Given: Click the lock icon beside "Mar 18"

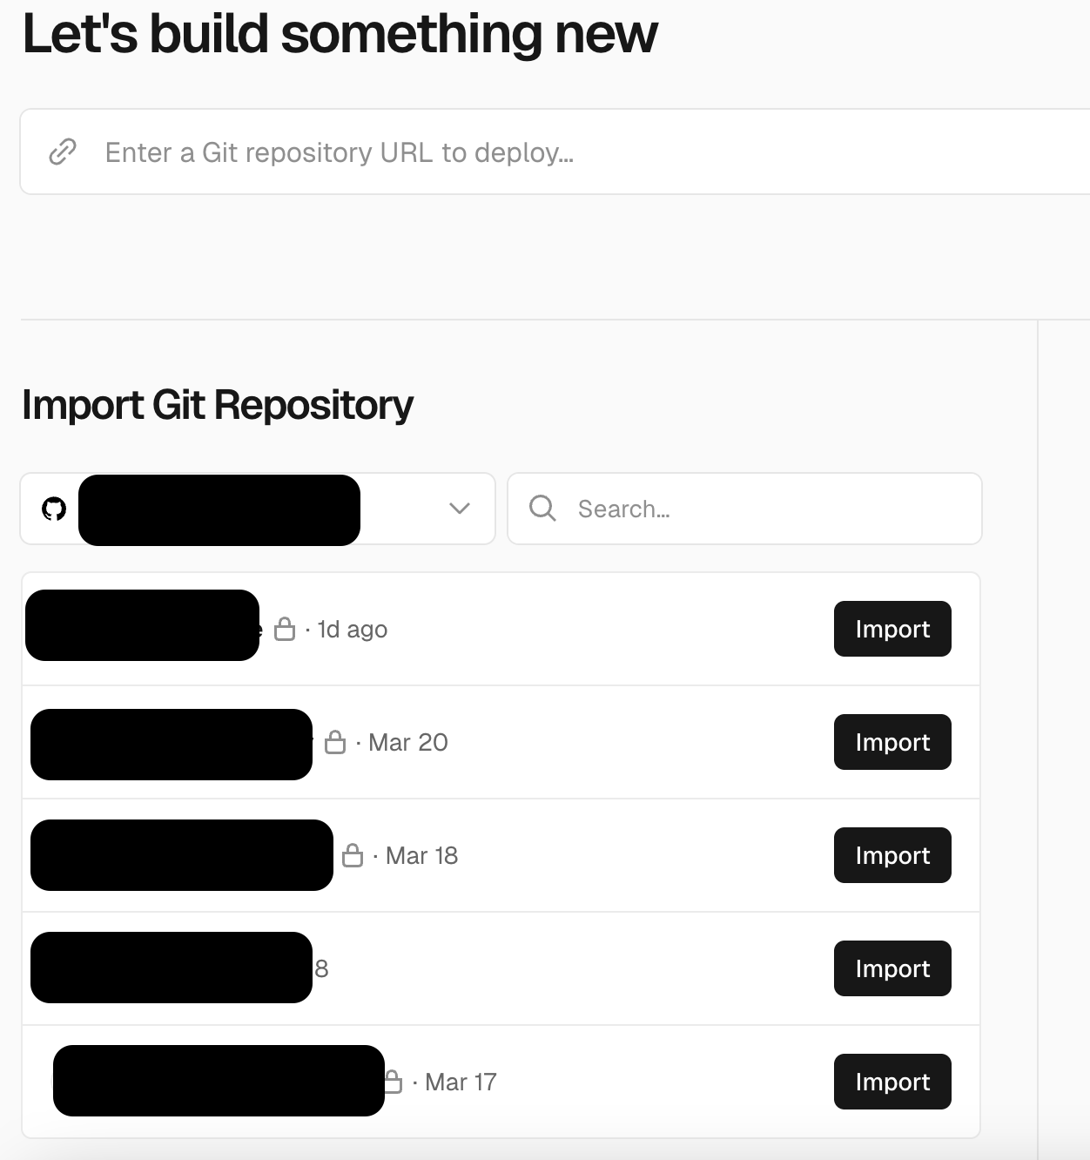Looking at the screenshot, I should [353, 855].
